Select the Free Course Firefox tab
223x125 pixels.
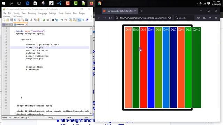[x=120, y=11]
